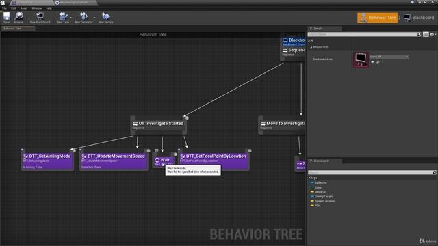This screenshot has width=438, height=246.
Task: Click the blackboard icon on decorator node
Action: tap(285, 40)
